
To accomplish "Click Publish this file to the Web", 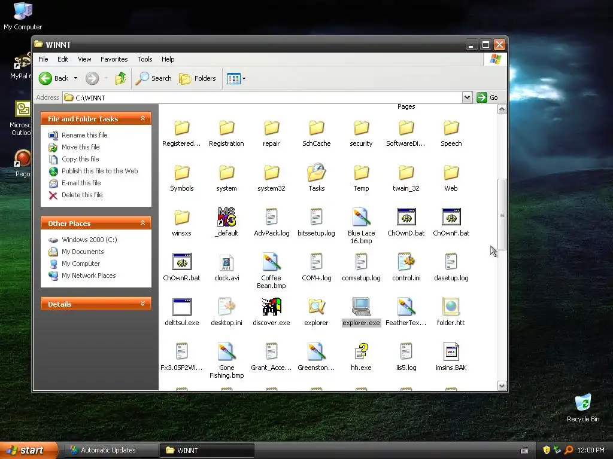I will [x=100, y=171].
